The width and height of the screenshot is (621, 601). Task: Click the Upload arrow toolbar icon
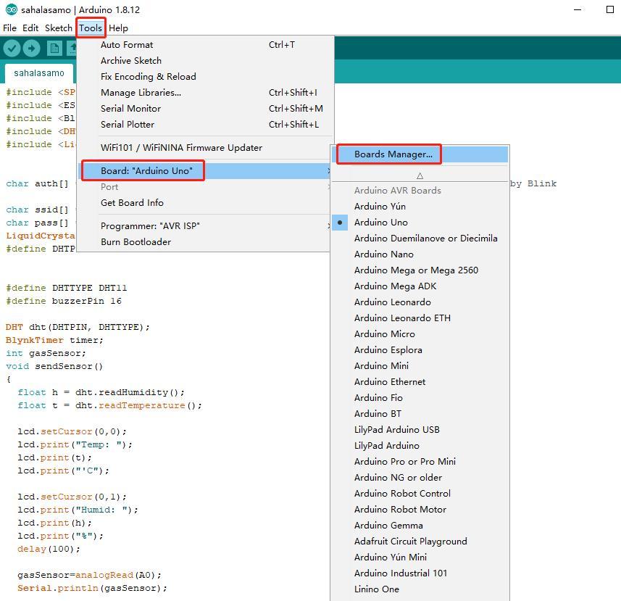pyautogui.click(x=31, y=49)
